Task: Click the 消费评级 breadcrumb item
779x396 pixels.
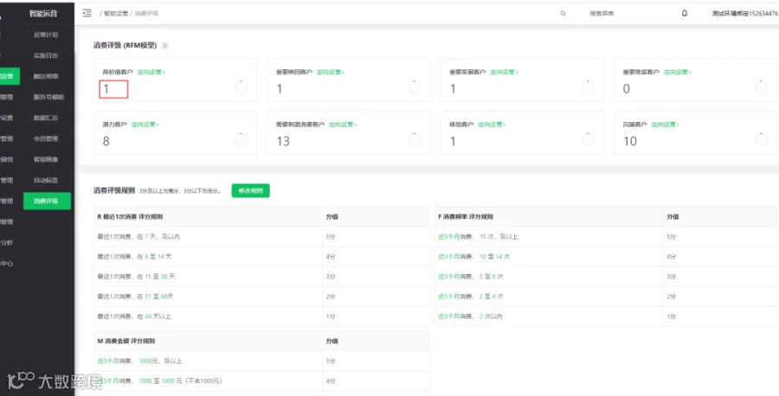Action: pyautogui.click(x=146, y=13)
